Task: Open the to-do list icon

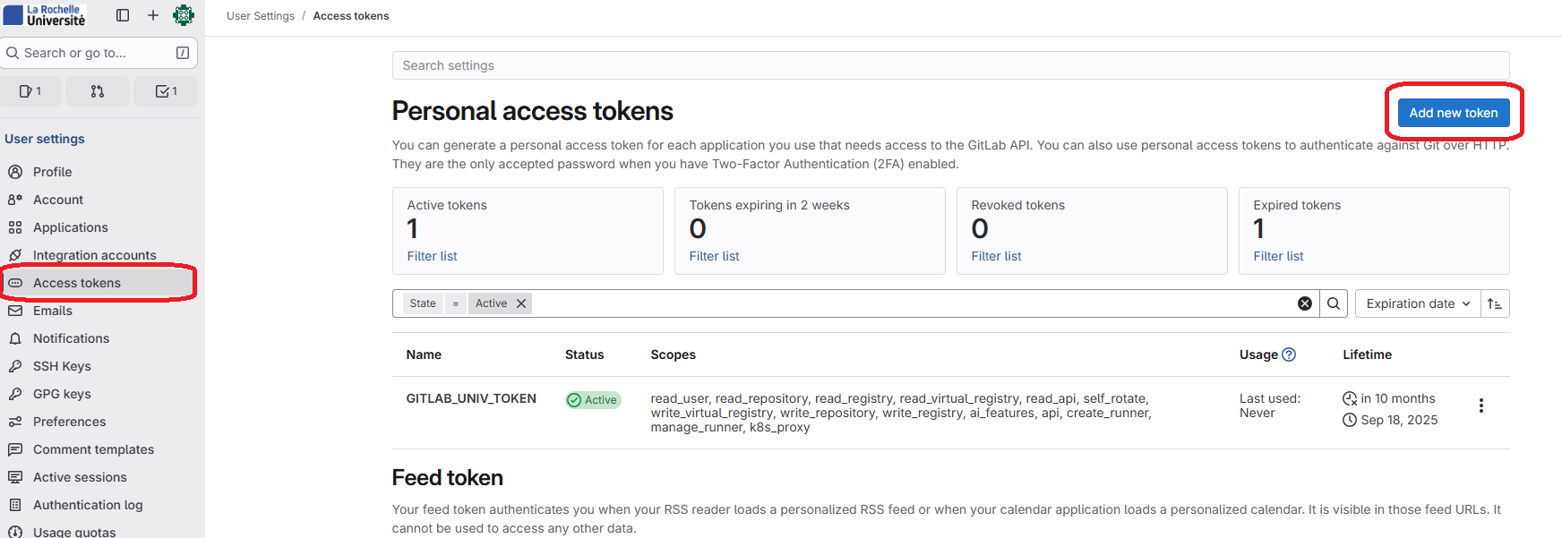Action: click(x=166, y=91)
